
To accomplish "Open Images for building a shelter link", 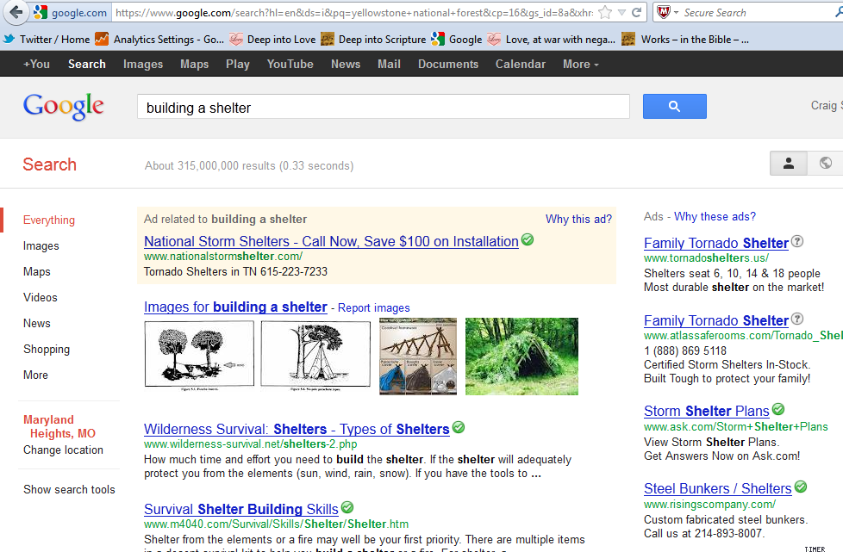I will (x=235, y=307).
